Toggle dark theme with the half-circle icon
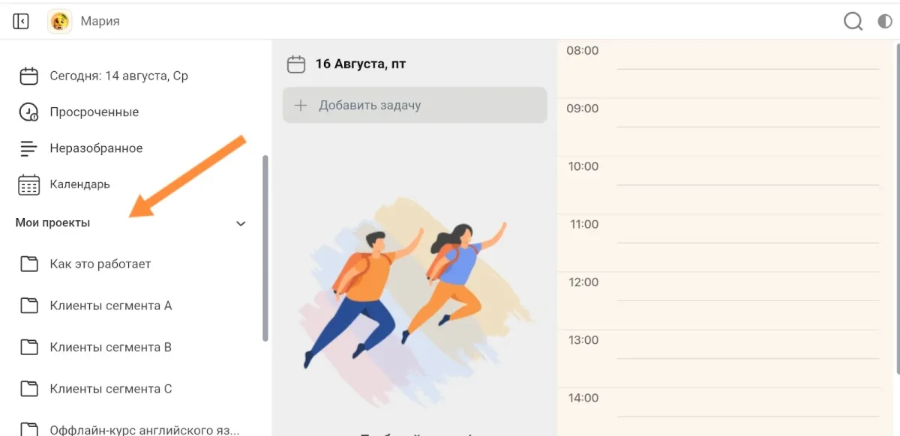900x436 pixels. coord(885,22)
